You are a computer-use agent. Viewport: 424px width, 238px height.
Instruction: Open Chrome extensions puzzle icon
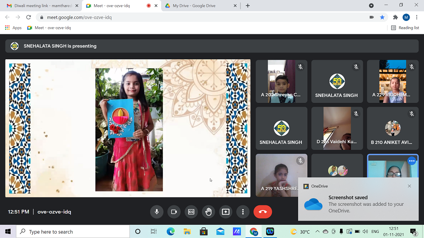[396, 17]
